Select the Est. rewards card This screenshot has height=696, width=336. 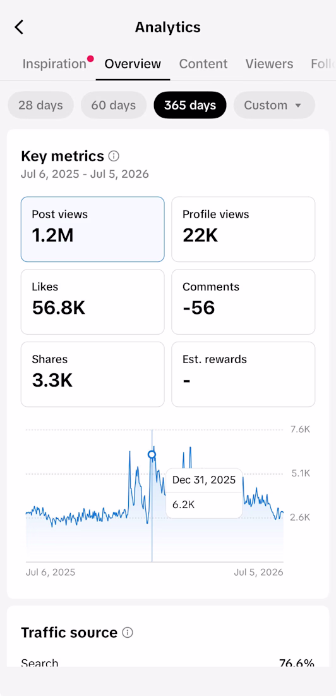point(243,374)
